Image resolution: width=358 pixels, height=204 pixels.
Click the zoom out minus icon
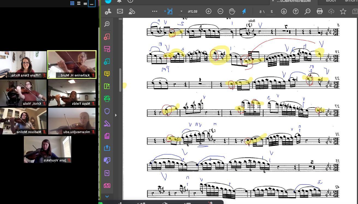coord(220,11)
